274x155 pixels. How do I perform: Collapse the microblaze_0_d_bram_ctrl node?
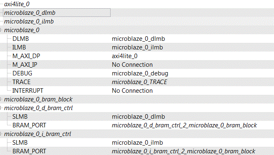[0, 108]
